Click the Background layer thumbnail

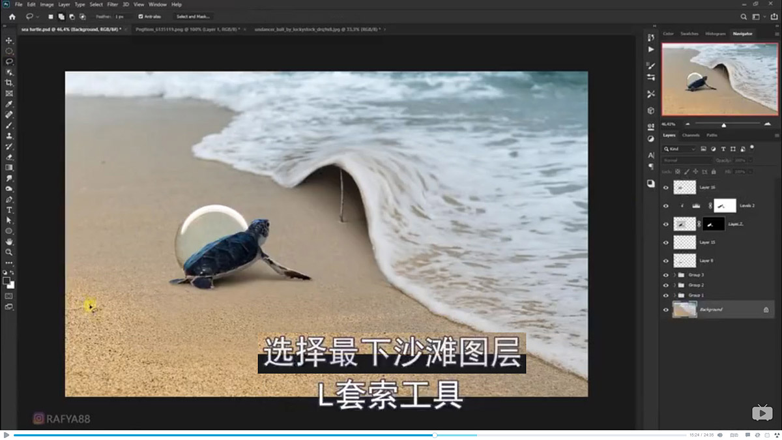[x=684, y=308]
